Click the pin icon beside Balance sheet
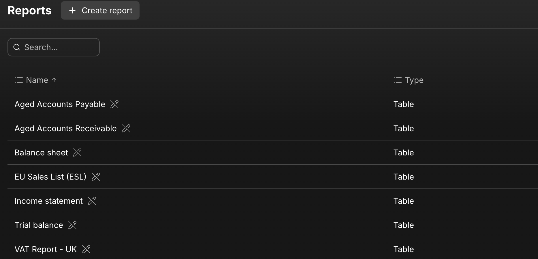Screen dimensions: 538x259 click(x=77, y=153)
